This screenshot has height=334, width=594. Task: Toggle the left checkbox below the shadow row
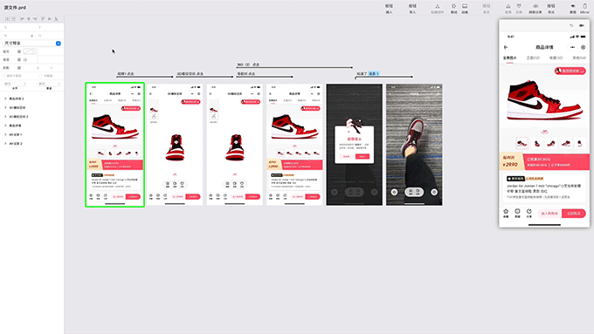(x=4, y=76)
